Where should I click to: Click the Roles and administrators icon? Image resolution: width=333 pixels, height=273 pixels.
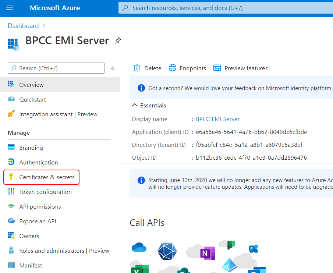pyautogui.click(x=11, y=250)
